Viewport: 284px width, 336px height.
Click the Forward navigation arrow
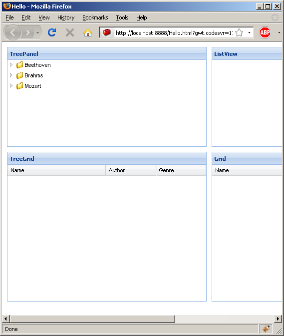tap(27, 32)
